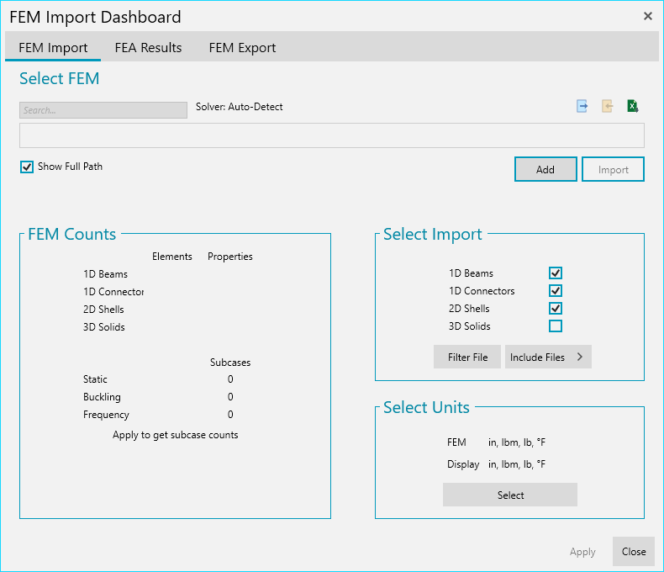The height and width of the screenshot is (572, 664).
Task: Switch to the FEM Import tab
Action: (53, 47)
